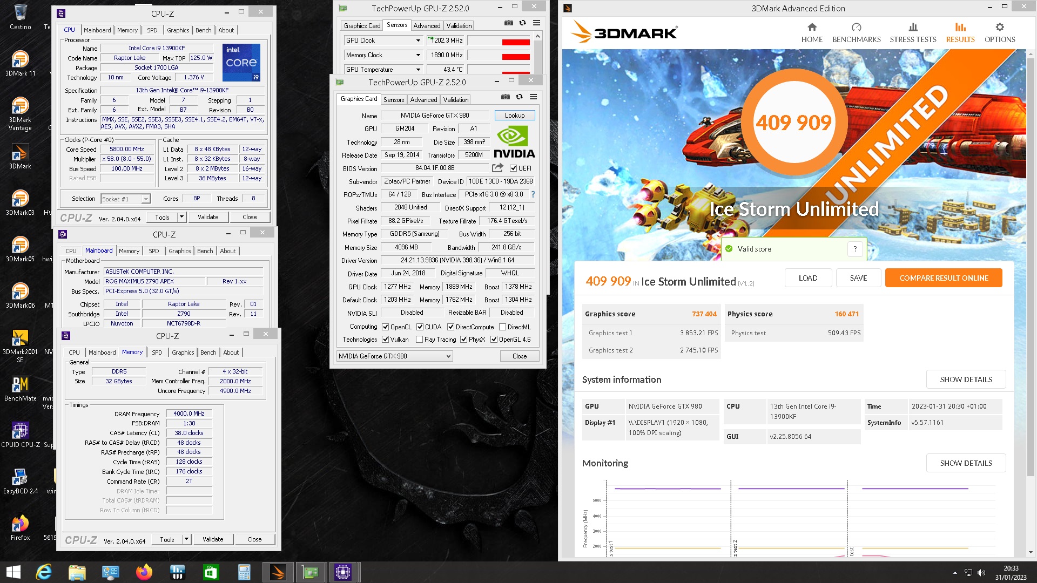Image resolution: width=1037 pixels, height=583 pixels.
Task: Open the 3DMark06 desktop shortcut
Action: 20,295
